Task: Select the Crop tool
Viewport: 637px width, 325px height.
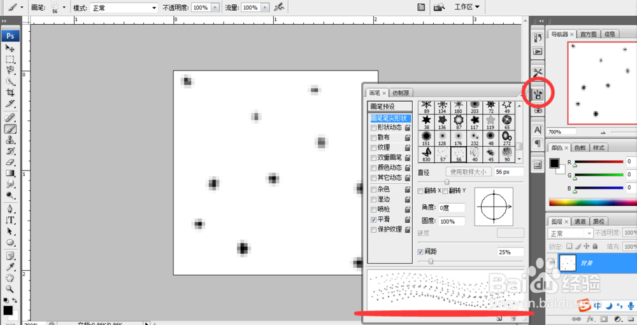Action: tap(10, 92)
